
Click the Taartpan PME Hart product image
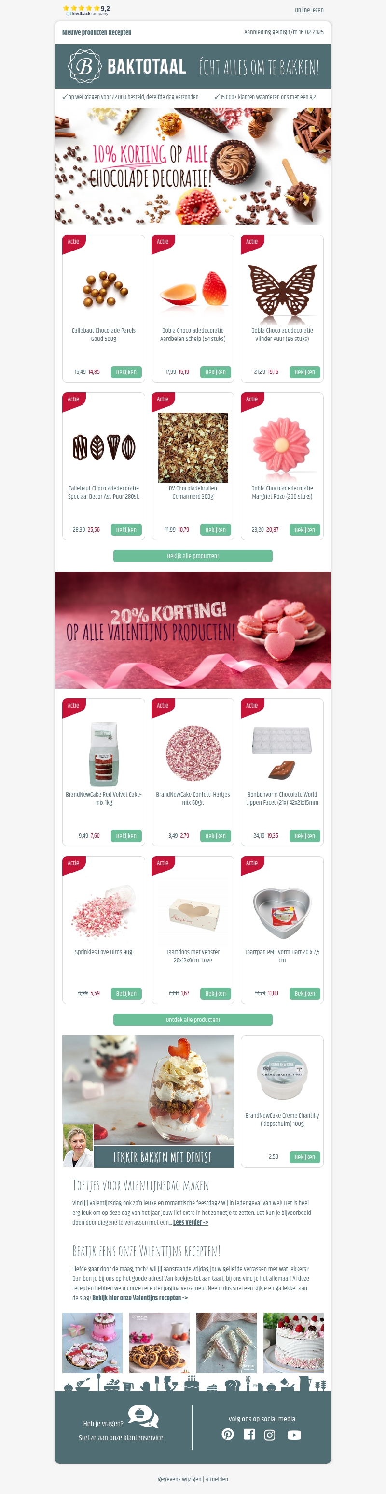click(282, 912)
